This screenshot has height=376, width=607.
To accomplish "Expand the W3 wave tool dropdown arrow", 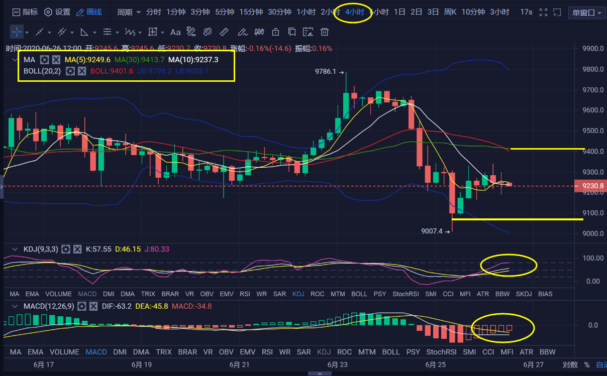I will pyautogui.click(x=140, y=33).
